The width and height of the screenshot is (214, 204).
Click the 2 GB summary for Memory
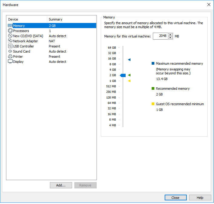pyautogui.click(x=52, y=26)
